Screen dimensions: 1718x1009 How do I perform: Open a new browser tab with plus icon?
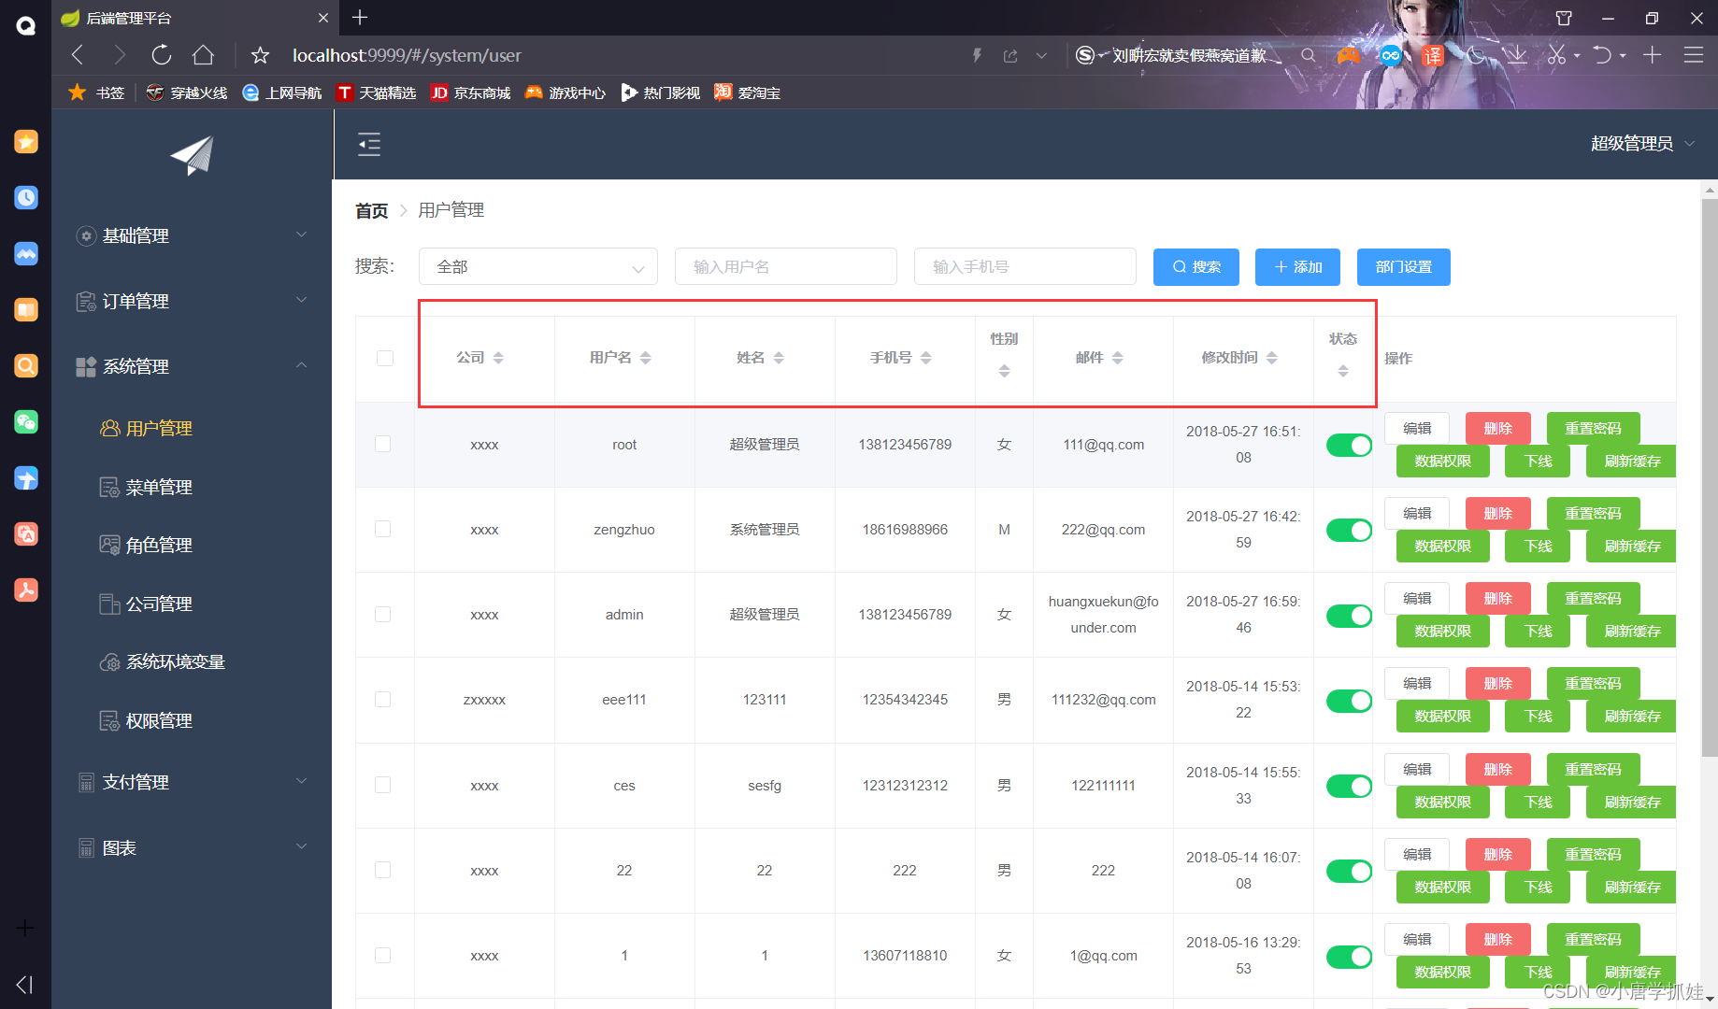pos(360,17)
